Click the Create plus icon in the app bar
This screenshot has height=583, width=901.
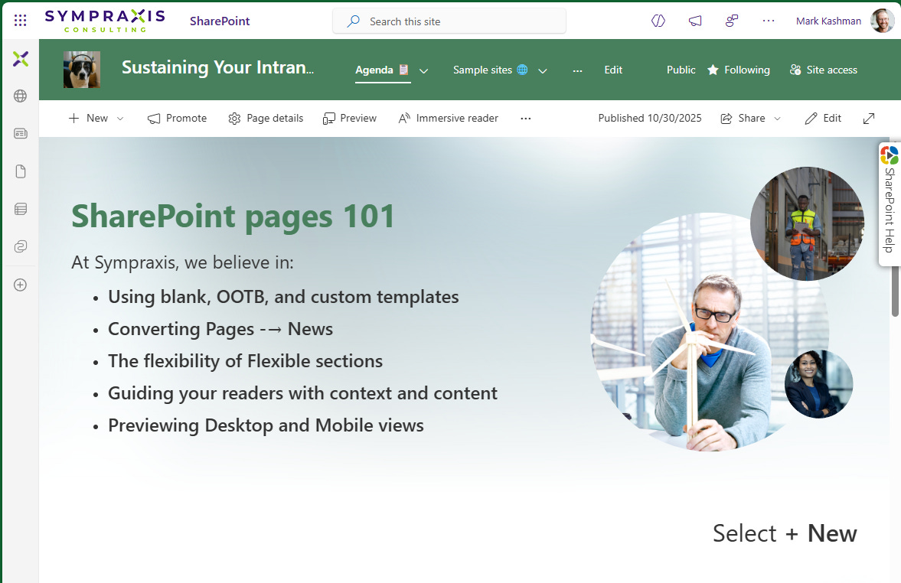[21, 285]
